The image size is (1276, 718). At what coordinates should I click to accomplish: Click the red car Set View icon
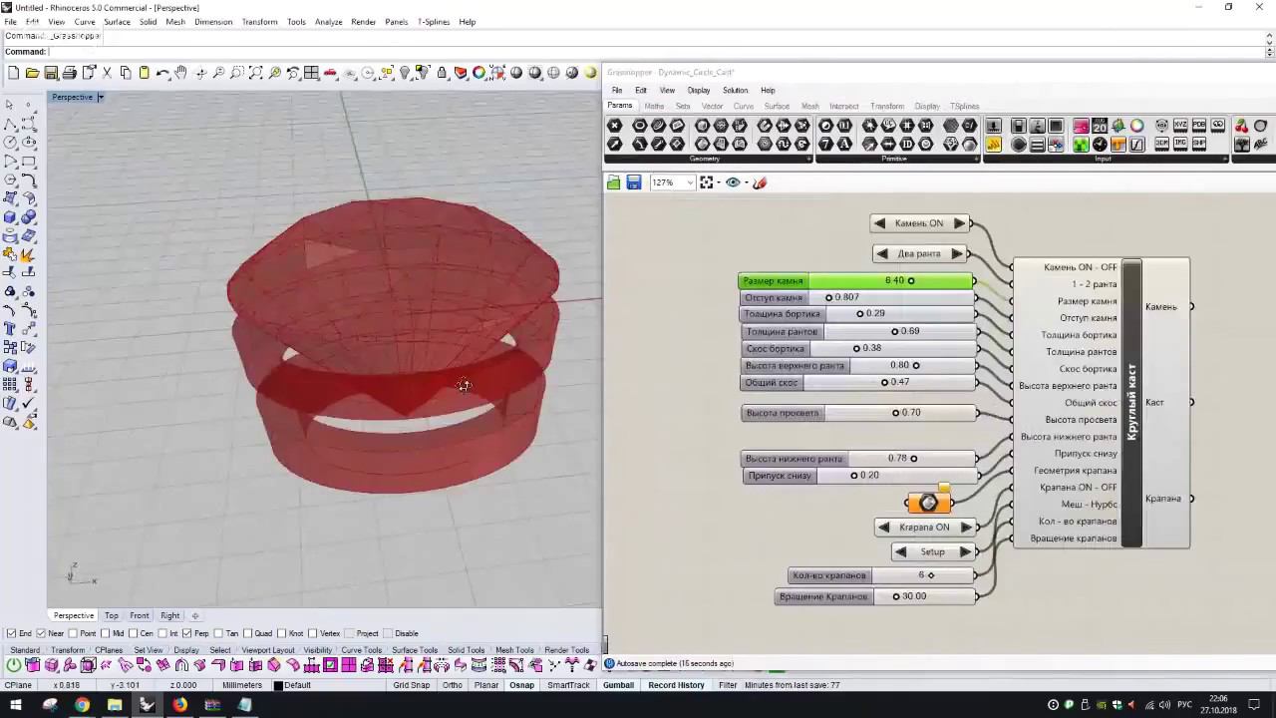[330, 73]
